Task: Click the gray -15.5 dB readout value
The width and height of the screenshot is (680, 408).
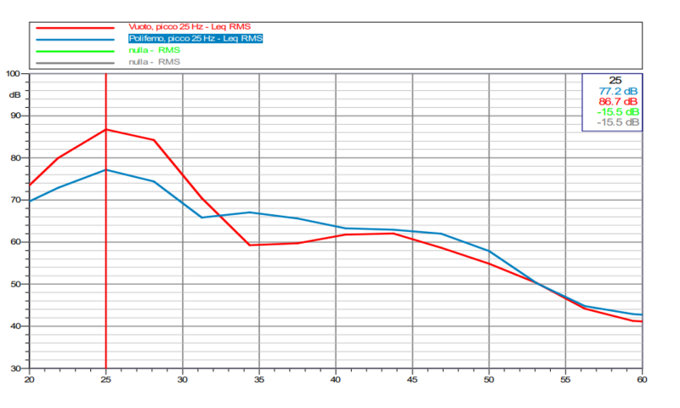Action: [x=618, y=122]
